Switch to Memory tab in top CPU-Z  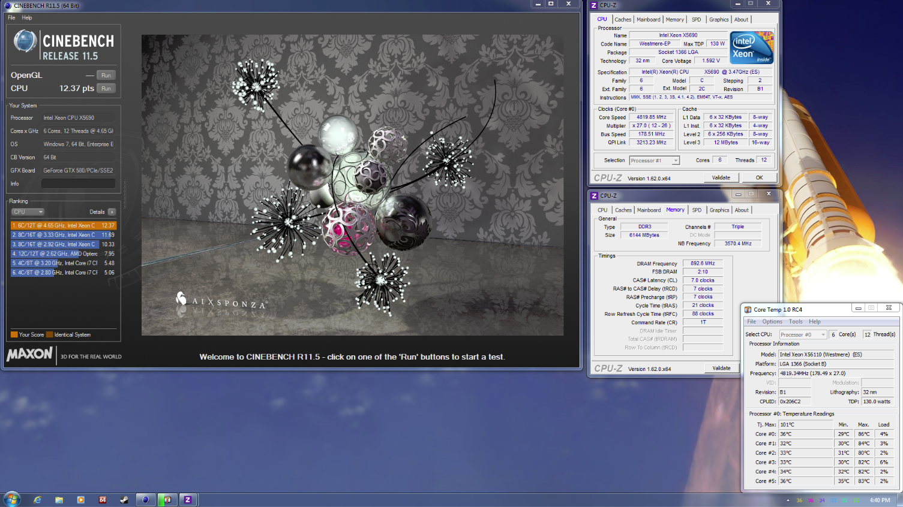coord(675,19)
